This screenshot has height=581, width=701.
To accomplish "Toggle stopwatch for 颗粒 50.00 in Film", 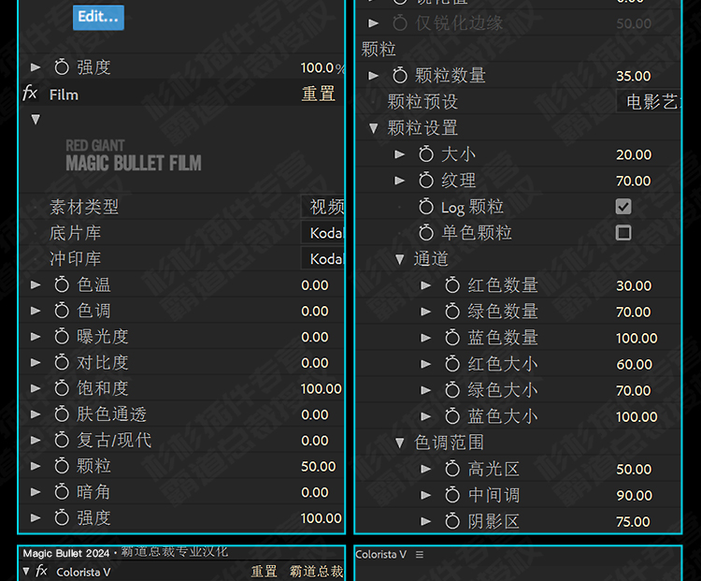I will pos(62,466).
